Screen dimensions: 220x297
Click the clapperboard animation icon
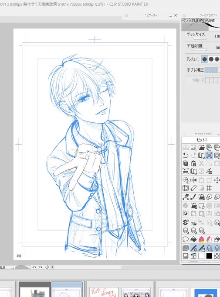click(x=193, y=256)
